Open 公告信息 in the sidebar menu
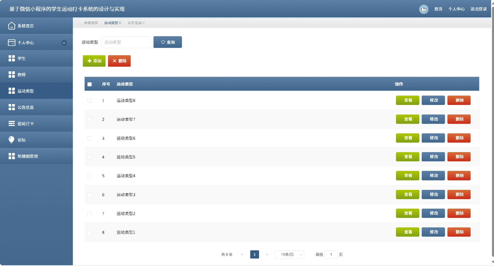 click(36, 107)
